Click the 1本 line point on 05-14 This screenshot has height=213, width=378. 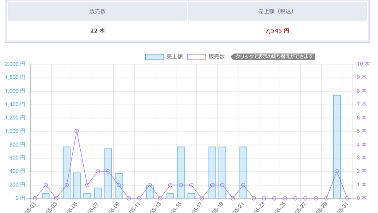tap(170, 185)
